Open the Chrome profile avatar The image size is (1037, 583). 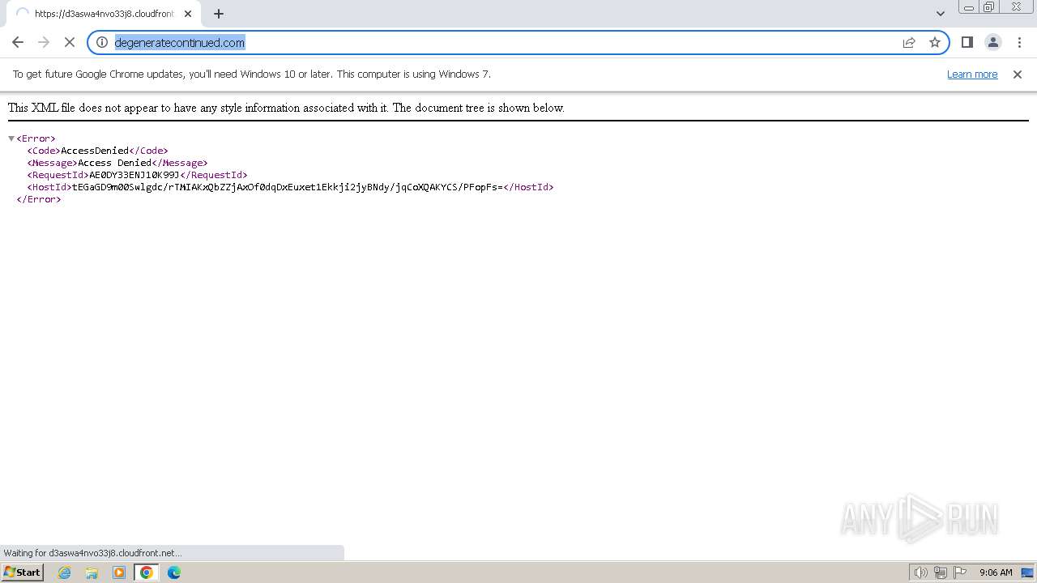coord(992,42)
